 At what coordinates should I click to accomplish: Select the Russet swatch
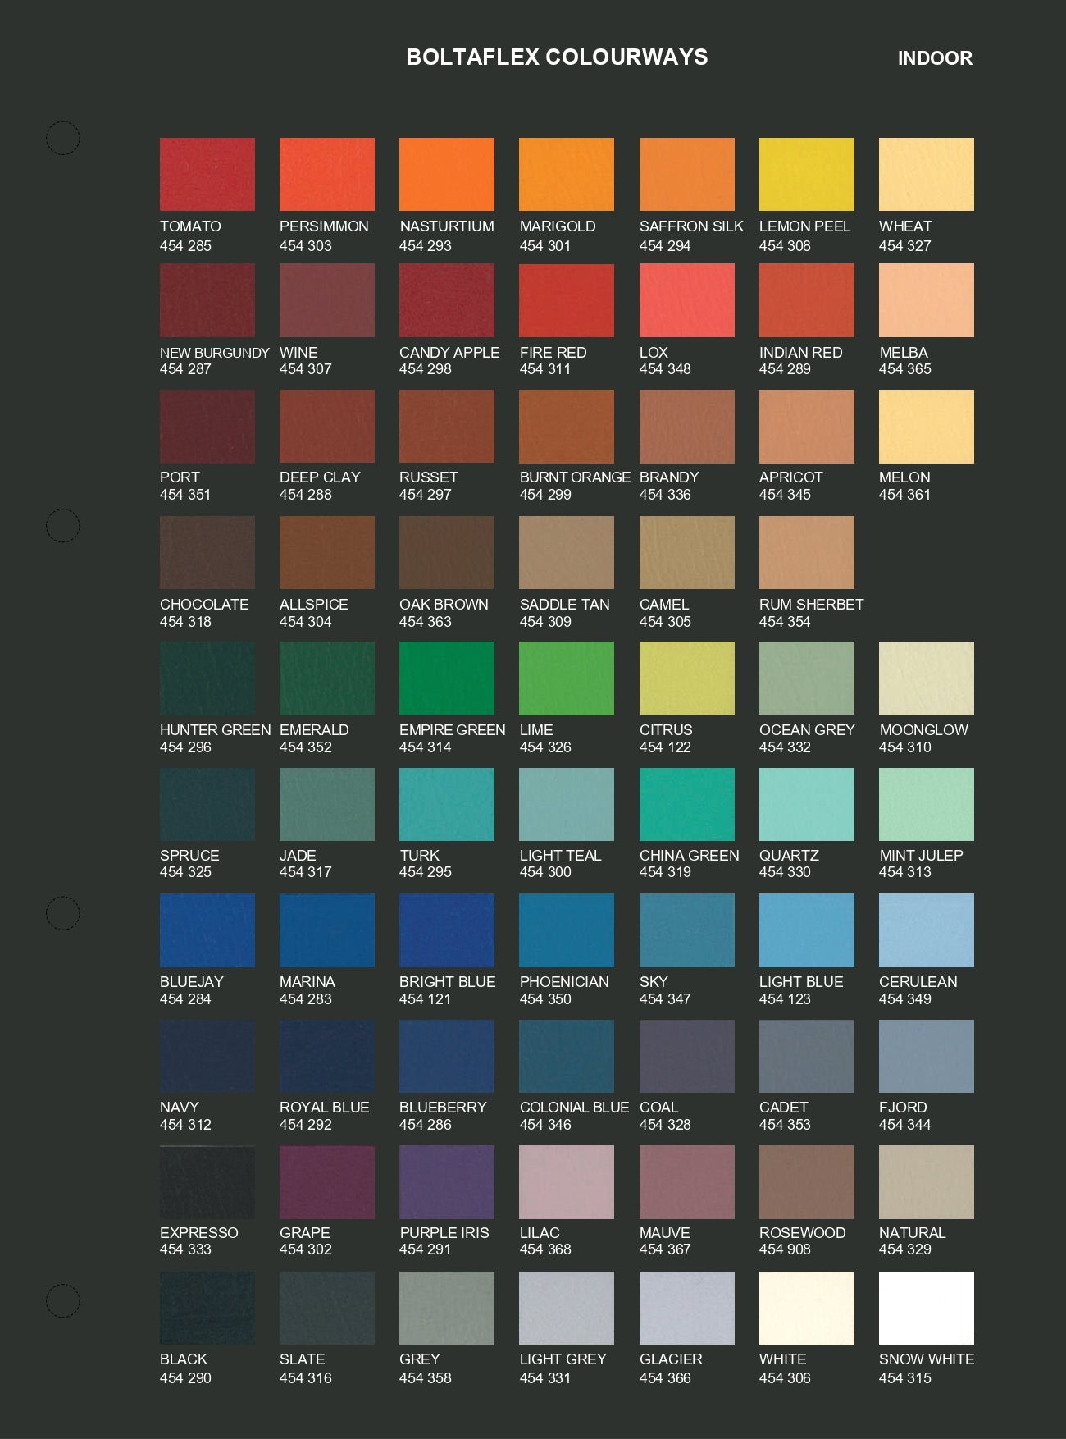[447, 427]
